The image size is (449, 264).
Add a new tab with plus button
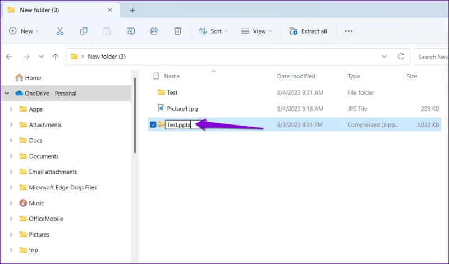point(132,10)
